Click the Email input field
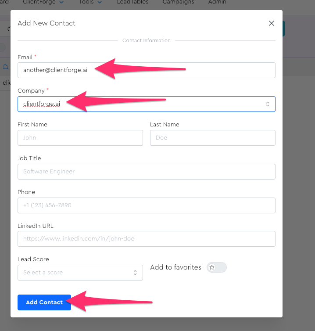Viewport: 315px width, 331px height. pyautogui.click(x=147, y=70)
